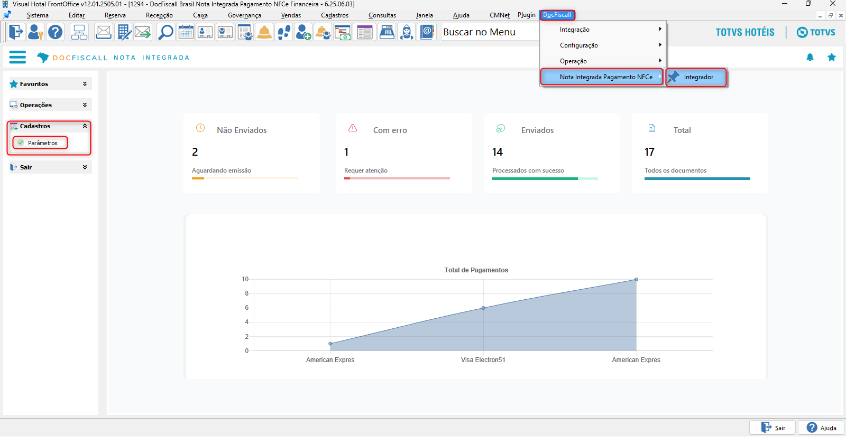Viewport: 846px width, 437px height.
Task: Open the Cadastros menu in menu bar
Action: pos(335,15)
